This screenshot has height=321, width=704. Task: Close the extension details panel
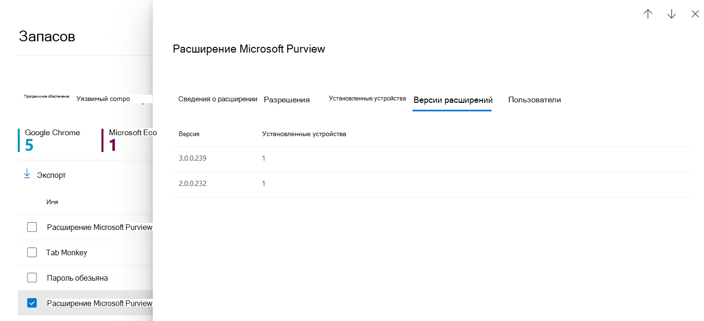click(695, 14)
